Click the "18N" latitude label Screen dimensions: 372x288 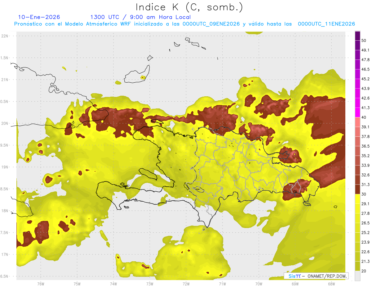click(5, 211)
